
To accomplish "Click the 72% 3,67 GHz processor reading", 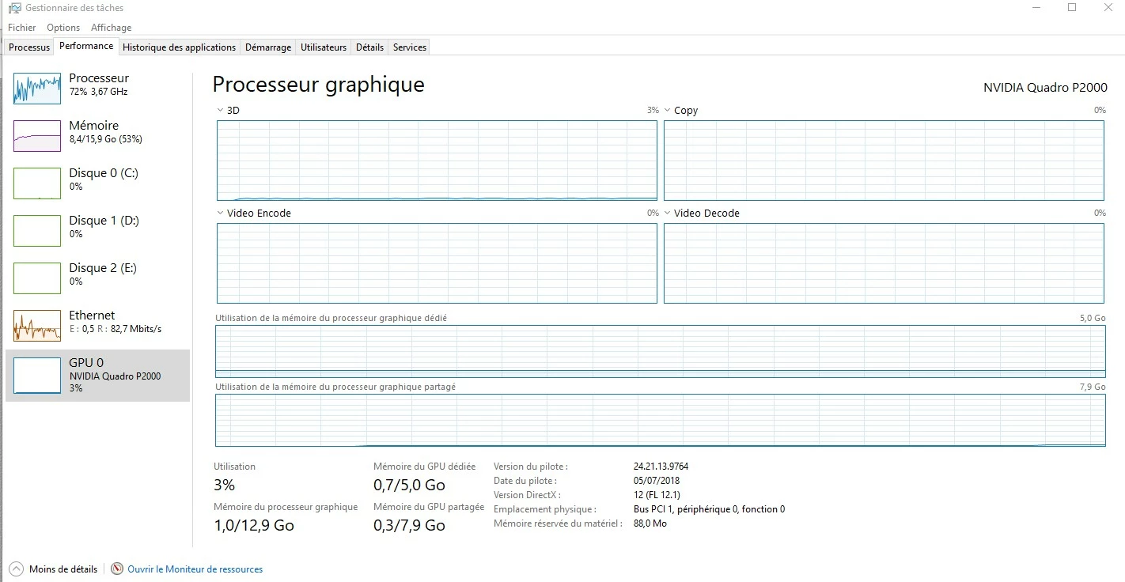I will pos(98,92).
